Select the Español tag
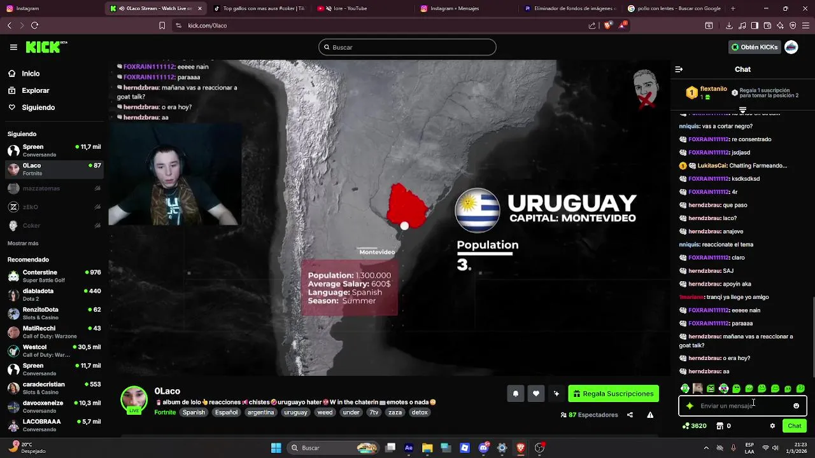 [x=226, y=412]
